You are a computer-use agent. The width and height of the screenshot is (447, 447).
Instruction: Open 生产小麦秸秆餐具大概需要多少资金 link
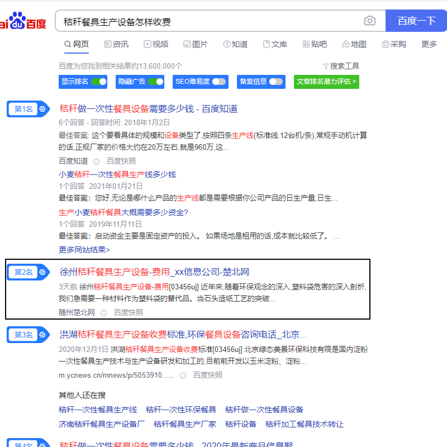click(123, 212)
